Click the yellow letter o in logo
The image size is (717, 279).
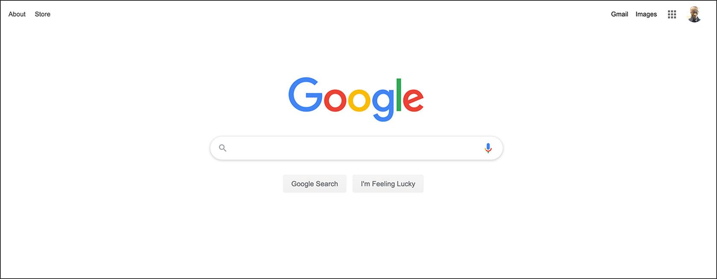358,101
